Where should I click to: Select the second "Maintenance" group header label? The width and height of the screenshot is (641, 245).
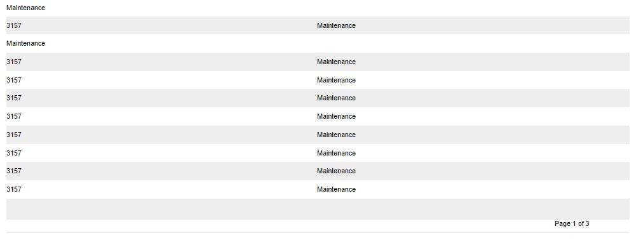(26, 43)
